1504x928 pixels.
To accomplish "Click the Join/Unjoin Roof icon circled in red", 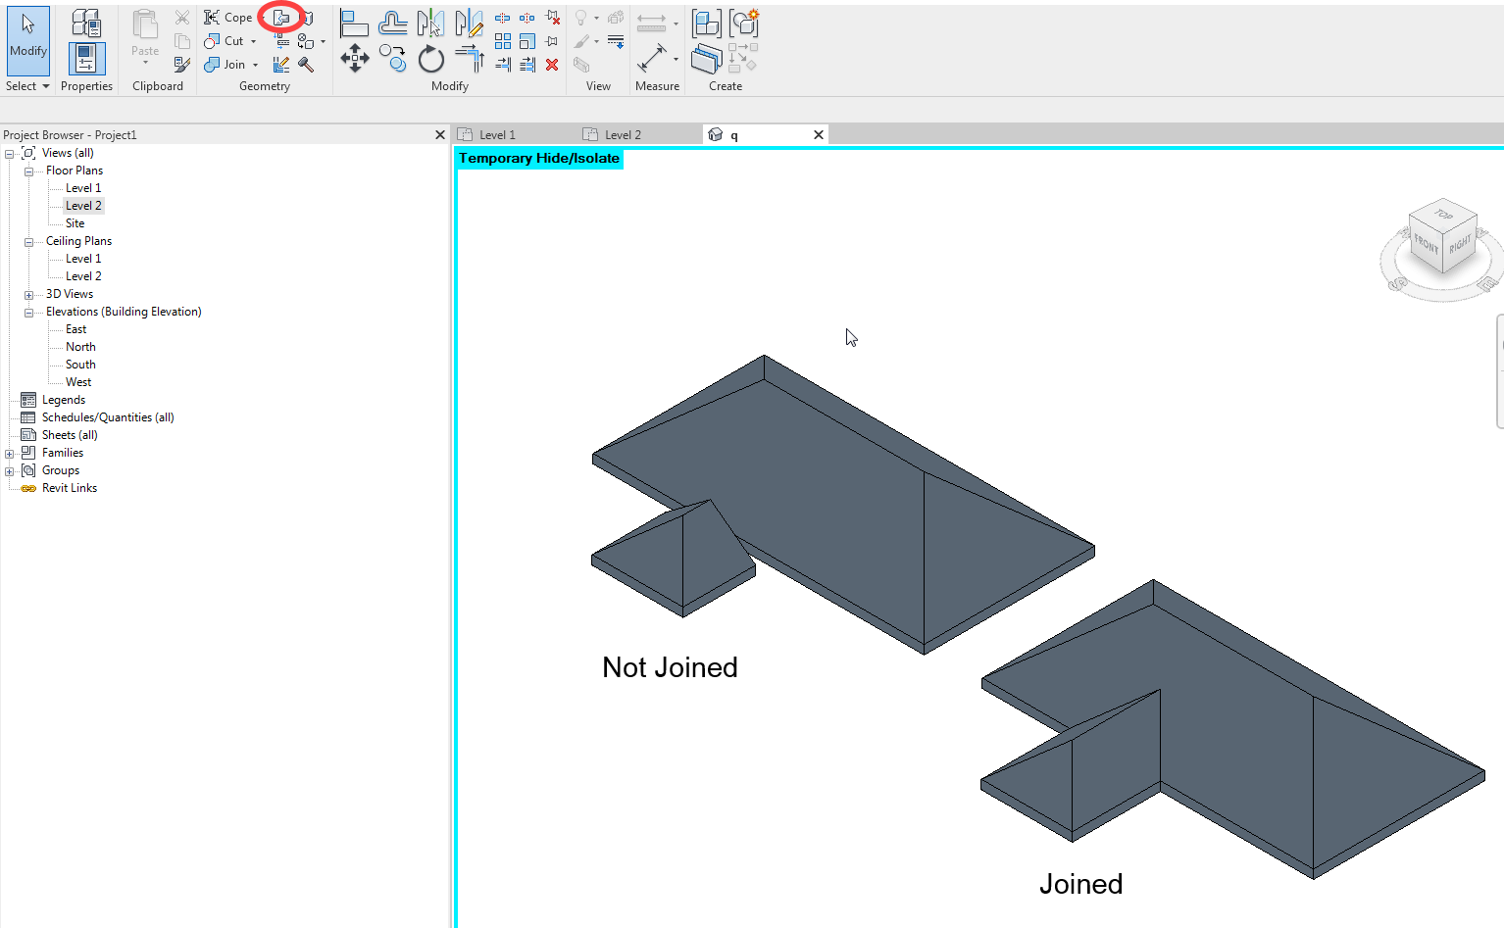I will click(282, 18).
